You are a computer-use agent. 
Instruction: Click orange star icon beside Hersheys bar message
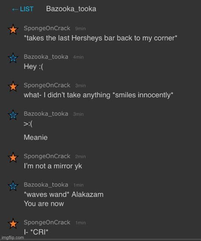tap(13, 29)
